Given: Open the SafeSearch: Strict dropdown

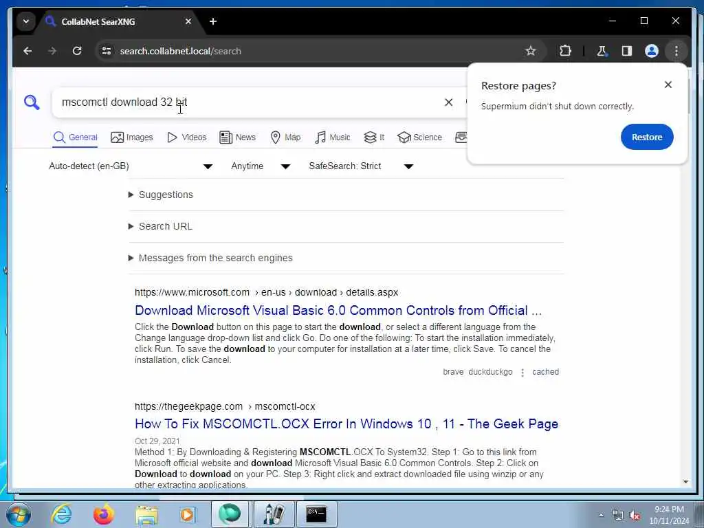Looking at the screenshot, I should click(x=361, y=166).
